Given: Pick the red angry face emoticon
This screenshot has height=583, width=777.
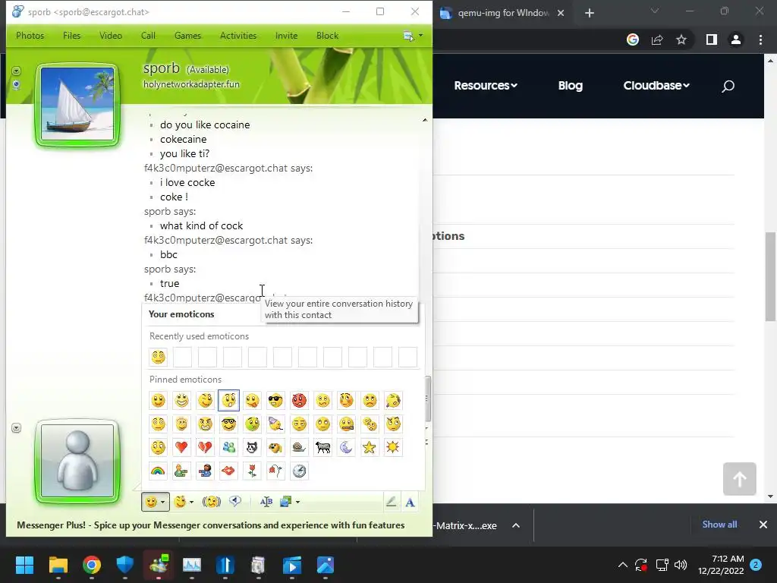Looking at the screenshot, I should 299,401.
